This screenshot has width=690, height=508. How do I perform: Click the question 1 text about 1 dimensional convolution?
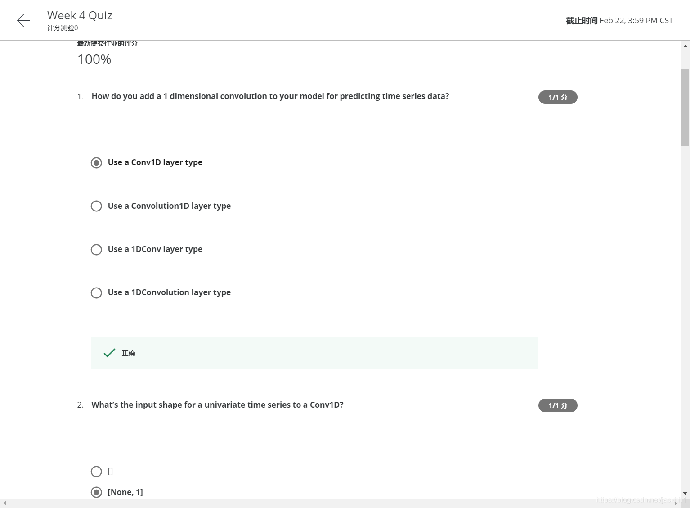270,96
